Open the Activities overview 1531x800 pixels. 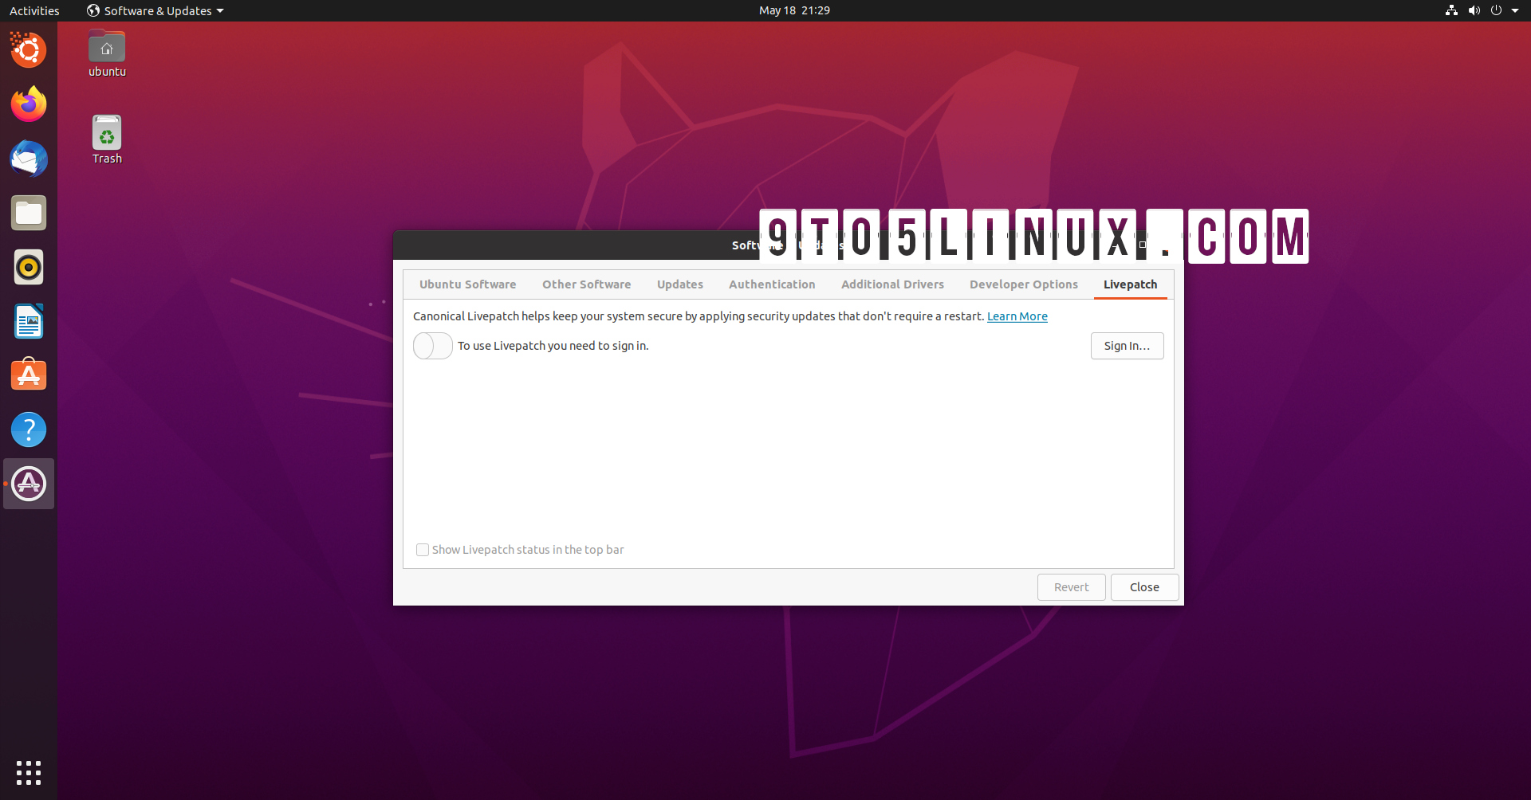pyautogui.click(x=34, y=10)
